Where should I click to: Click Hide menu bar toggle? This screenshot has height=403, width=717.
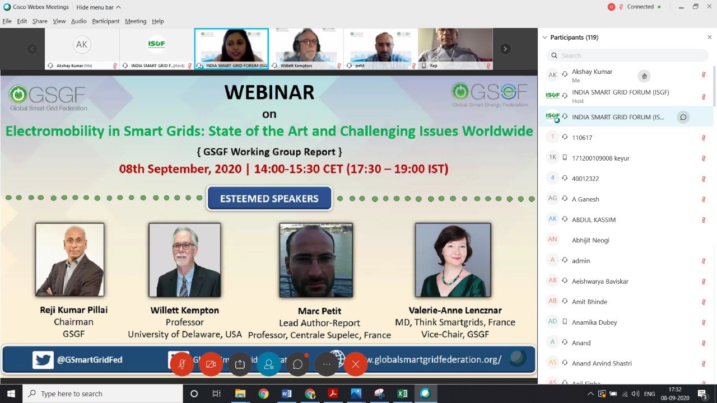[x=99, y=7]
